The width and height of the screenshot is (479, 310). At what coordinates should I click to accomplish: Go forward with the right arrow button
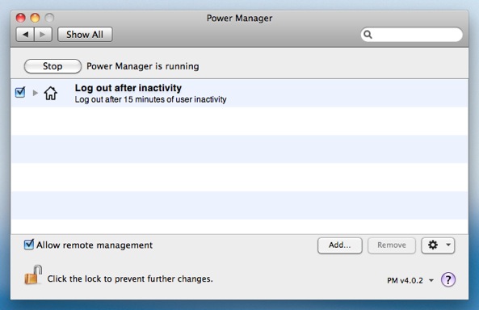[43, 34]
